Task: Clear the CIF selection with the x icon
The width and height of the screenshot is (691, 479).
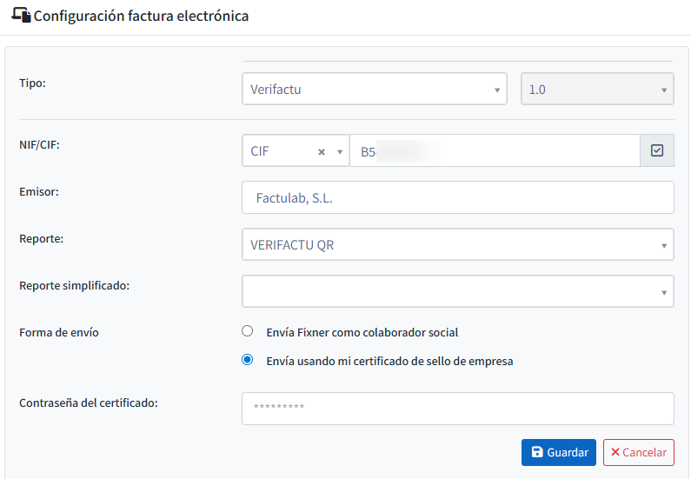Action: point(321,151)
